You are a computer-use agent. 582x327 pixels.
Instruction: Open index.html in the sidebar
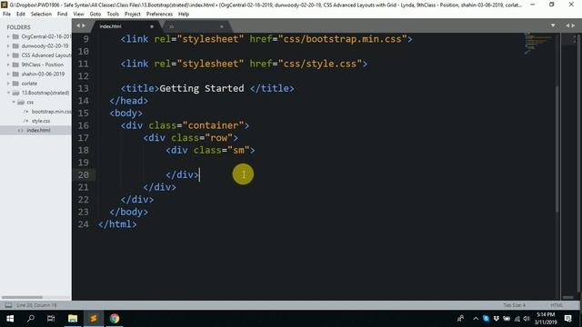pos(38,130)
